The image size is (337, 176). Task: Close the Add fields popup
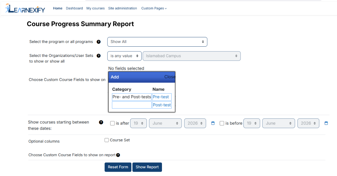click(x=170, y=77)
